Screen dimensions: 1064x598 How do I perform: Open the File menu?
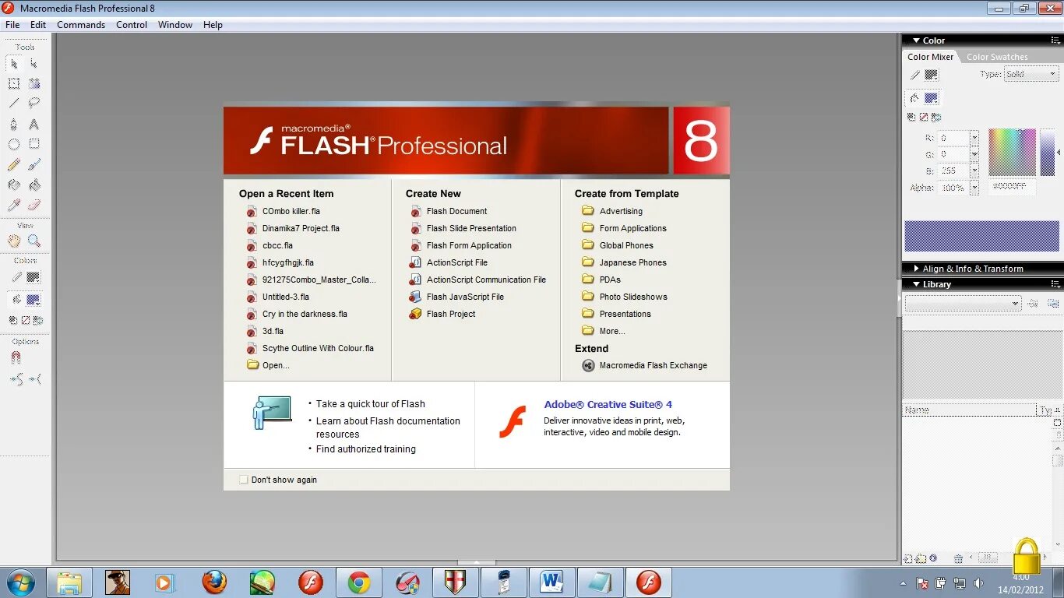(12, 25)
